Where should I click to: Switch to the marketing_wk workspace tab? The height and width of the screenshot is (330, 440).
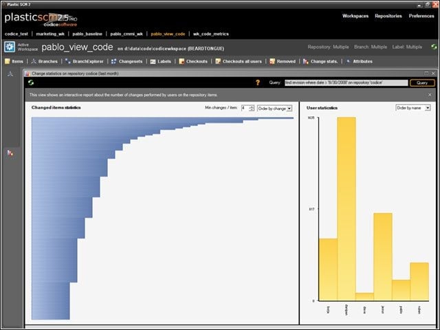pyautogui.click(x=50, y=34)
